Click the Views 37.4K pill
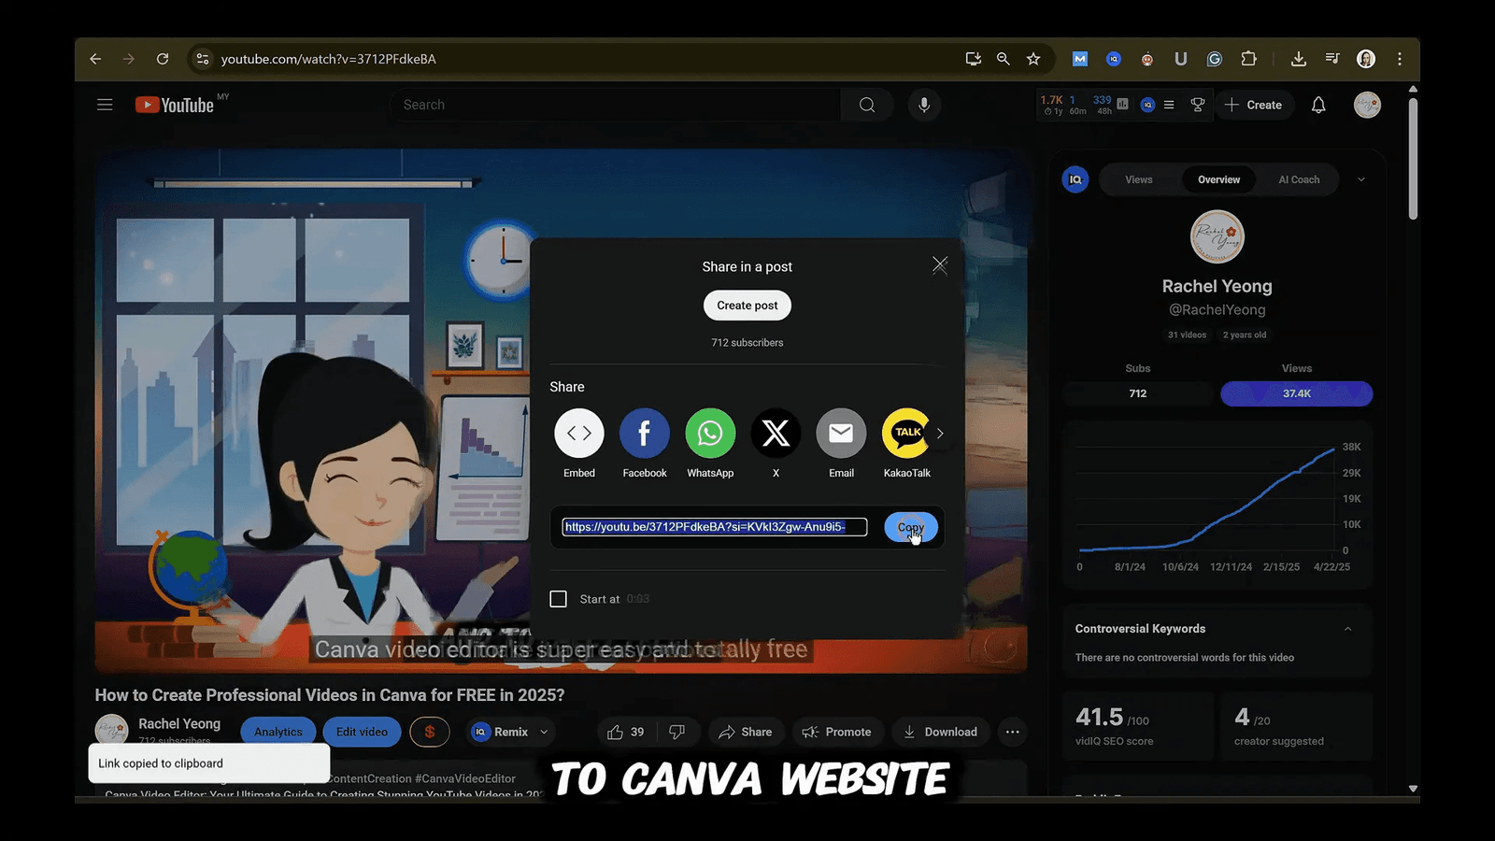Screen dimensions: 1495x841 [x=1297, y=393]
